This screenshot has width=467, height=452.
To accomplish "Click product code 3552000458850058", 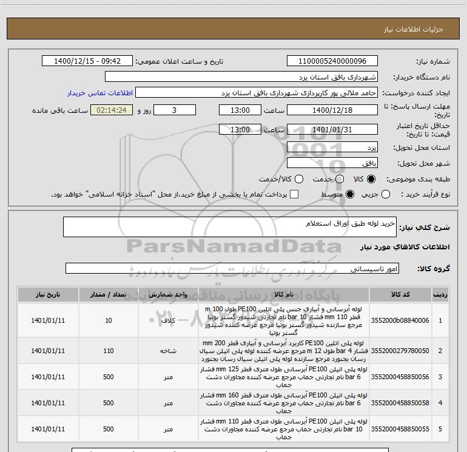I will [400, 403].
